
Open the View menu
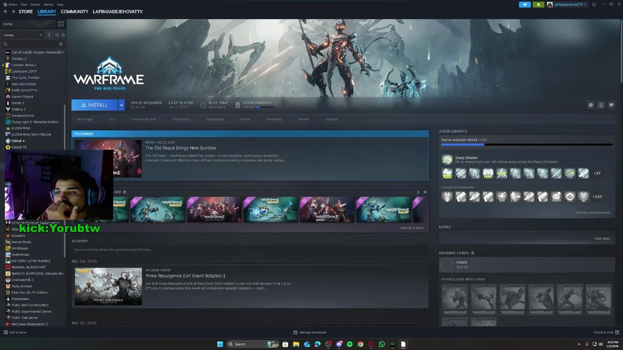click(24, 4)
